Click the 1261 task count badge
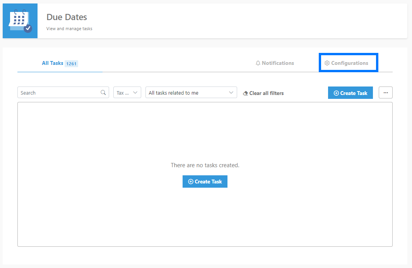The image size is (412, 268). [x=71, y=64]
